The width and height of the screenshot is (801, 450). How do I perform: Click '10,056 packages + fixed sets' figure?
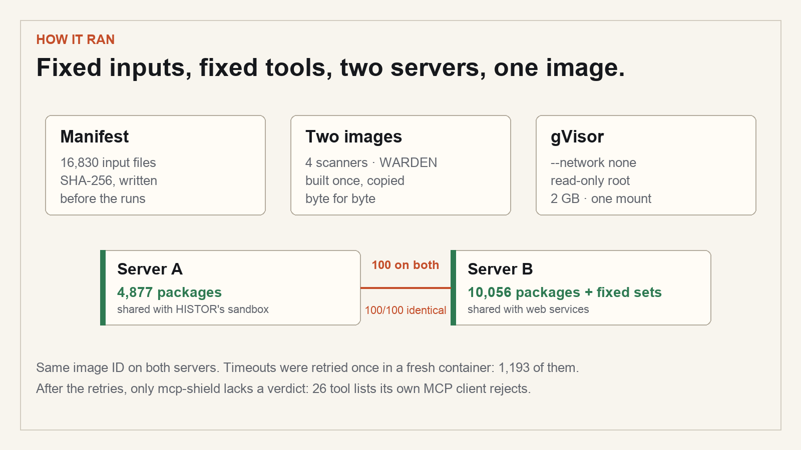pyautogui.click(x=565, y=292)
